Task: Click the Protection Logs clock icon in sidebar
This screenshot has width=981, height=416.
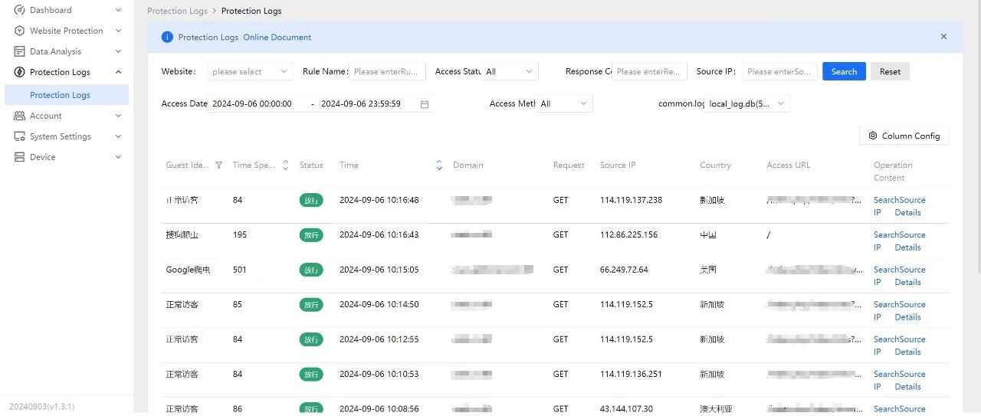Action: [19, 72]
